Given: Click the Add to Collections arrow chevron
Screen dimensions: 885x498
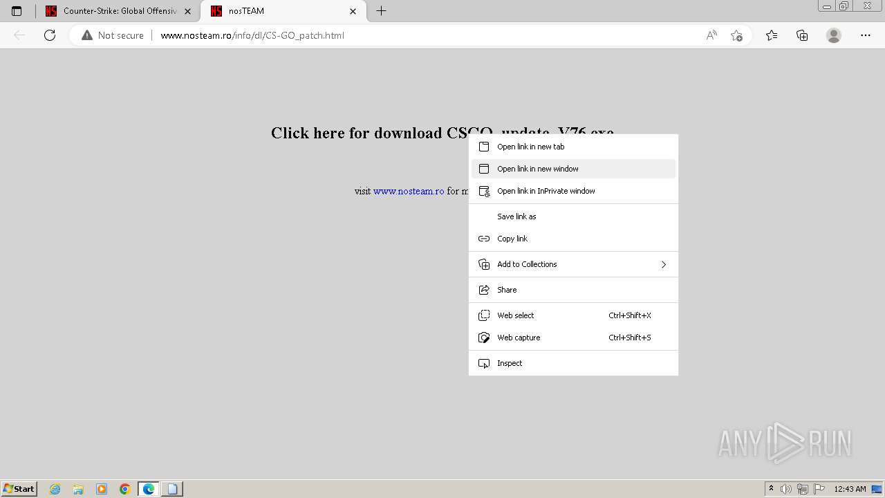Looking at the screenshot, I should pyautogui.click(x=664, y=264).
